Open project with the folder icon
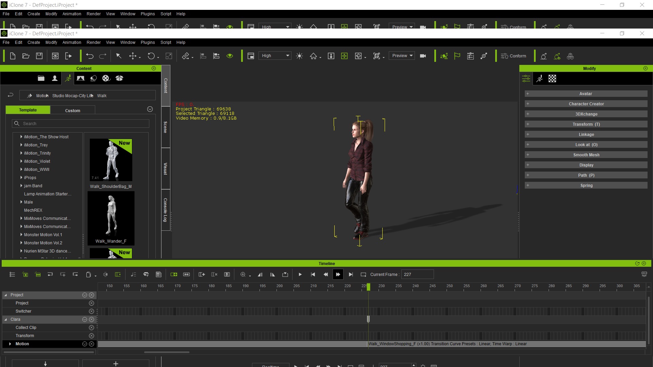The image size is (653, 367). tap(26, 56)
